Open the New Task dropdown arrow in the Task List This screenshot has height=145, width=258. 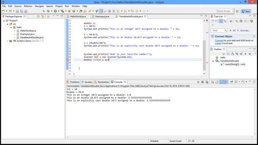pos(216,21)
